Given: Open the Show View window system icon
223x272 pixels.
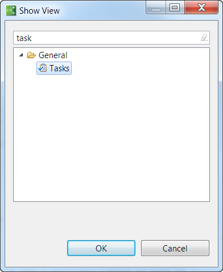Looking at the screenshot, I should pyautogui.click(x=11, y=10).
